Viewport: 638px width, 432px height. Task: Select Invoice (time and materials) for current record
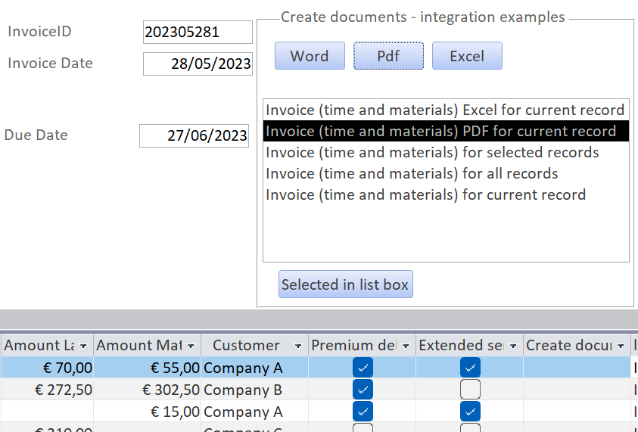pos(446,194)
